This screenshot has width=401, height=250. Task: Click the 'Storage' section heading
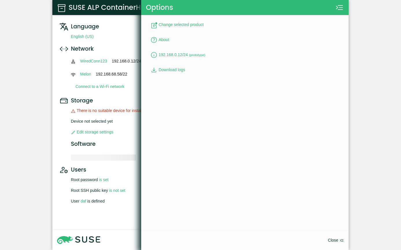click(x=82, y=100)
